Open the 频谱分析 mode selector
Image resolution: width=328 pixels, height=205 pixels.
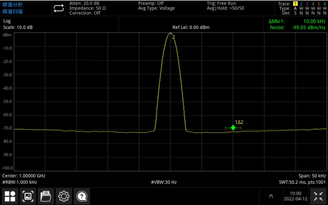coord(12,4)
